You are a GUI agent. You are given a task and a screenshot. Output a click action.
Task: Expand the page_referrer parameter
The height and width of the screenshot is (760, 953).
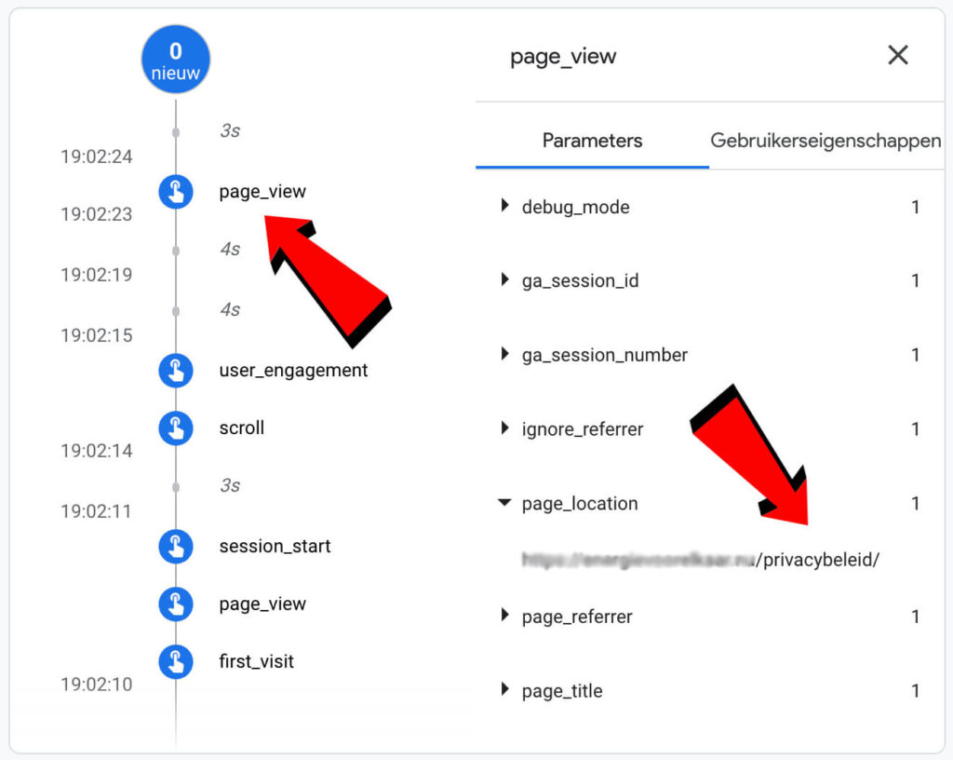504,616
